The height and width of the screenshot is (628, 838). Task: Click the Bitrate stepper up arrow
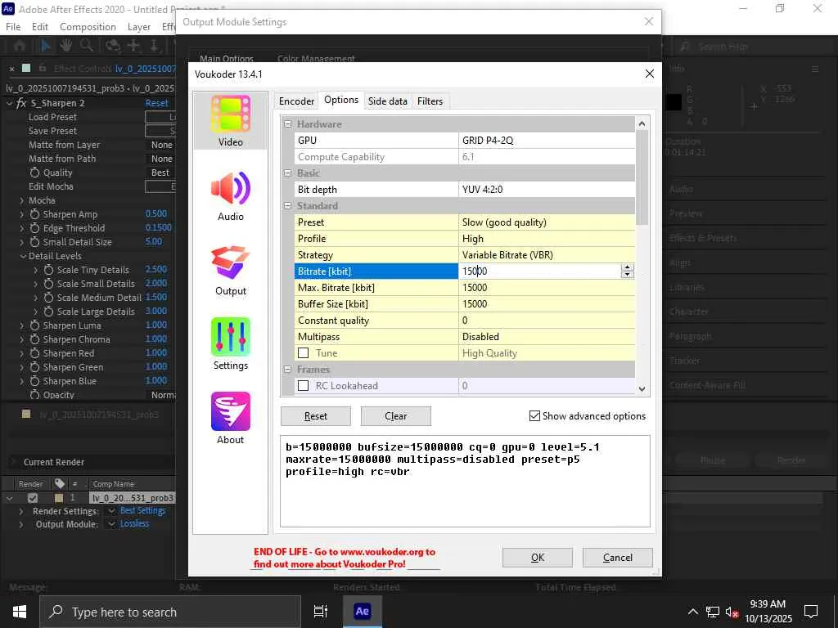(x=628, y=267)
